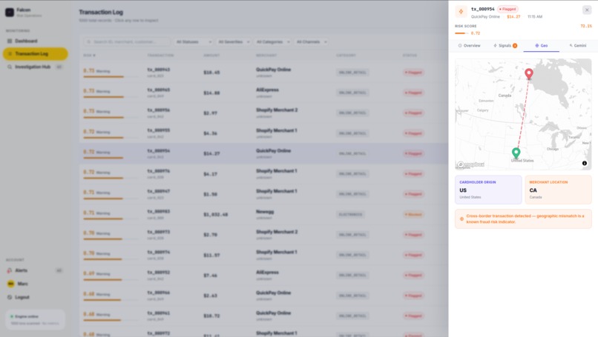Click the Investigation Hub magnifier icon
The image size is (598, 337).
[x=10, y=67]
